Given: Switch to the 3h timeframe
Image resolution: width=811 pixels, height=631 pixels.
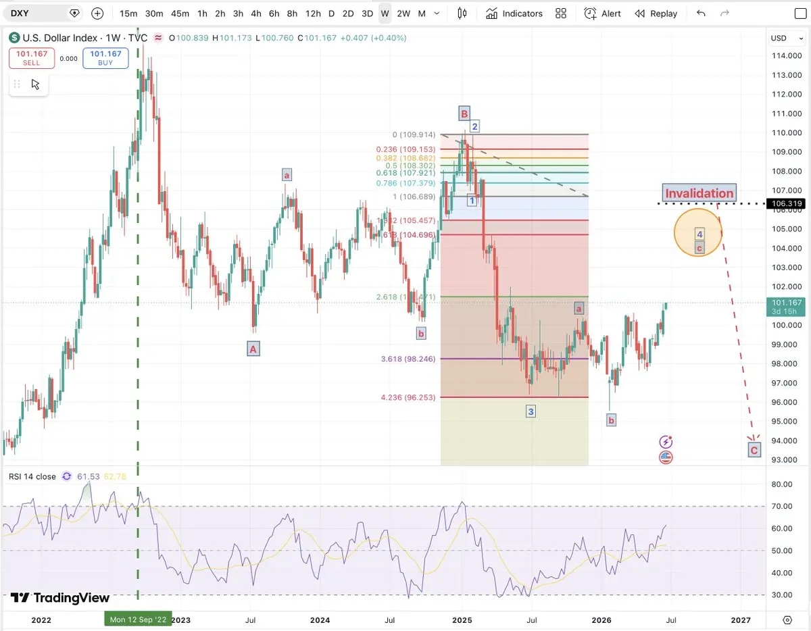Looking at the screenshot, I should click(x=238, y=13).
